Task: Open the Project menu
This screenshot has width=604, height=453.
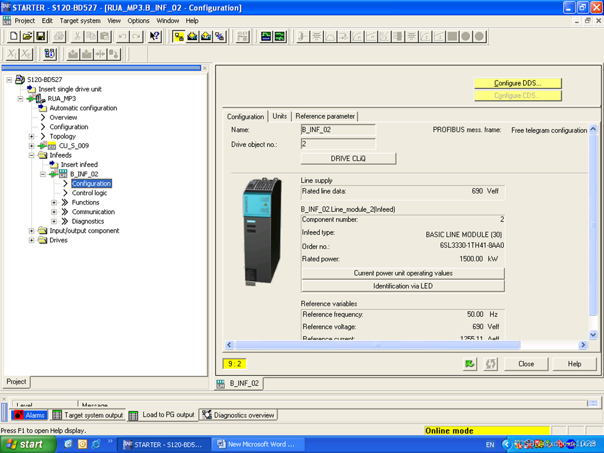Action: tap(24, 21)
